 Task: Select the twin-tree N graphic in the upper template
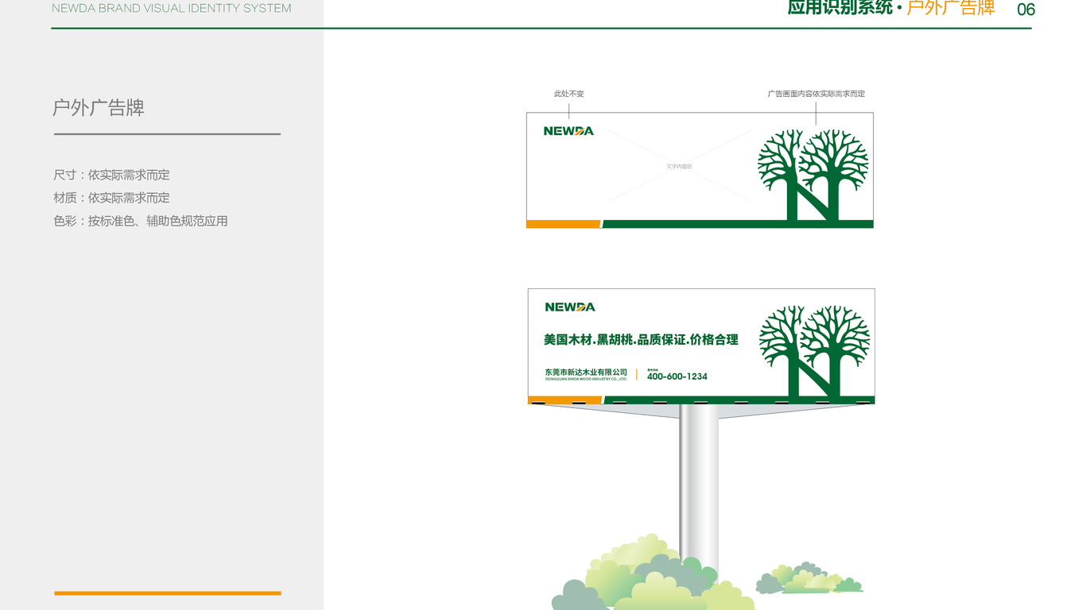point(813,176)
